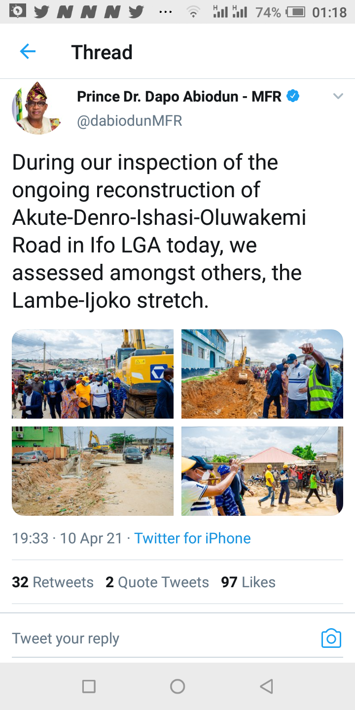View the 2 Quote Tweets

pos(157,582)
